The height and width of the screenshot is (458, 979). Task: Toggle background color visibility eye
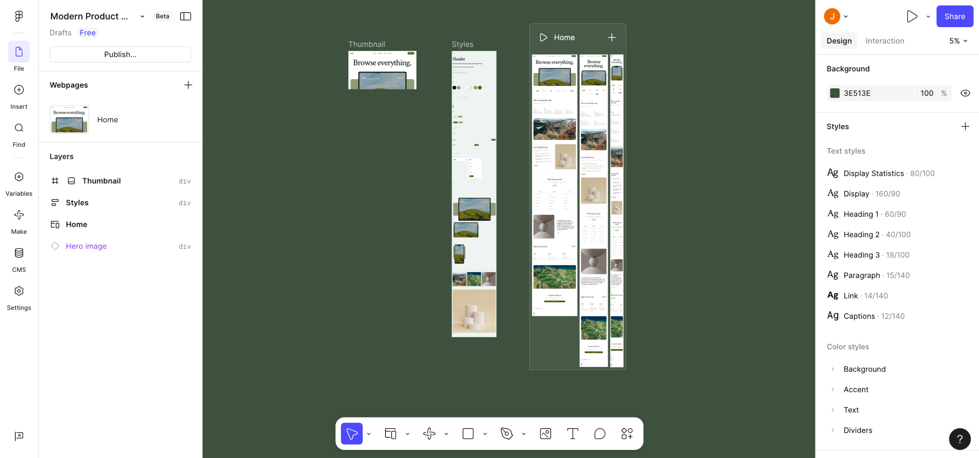click(x=965, y=93)
